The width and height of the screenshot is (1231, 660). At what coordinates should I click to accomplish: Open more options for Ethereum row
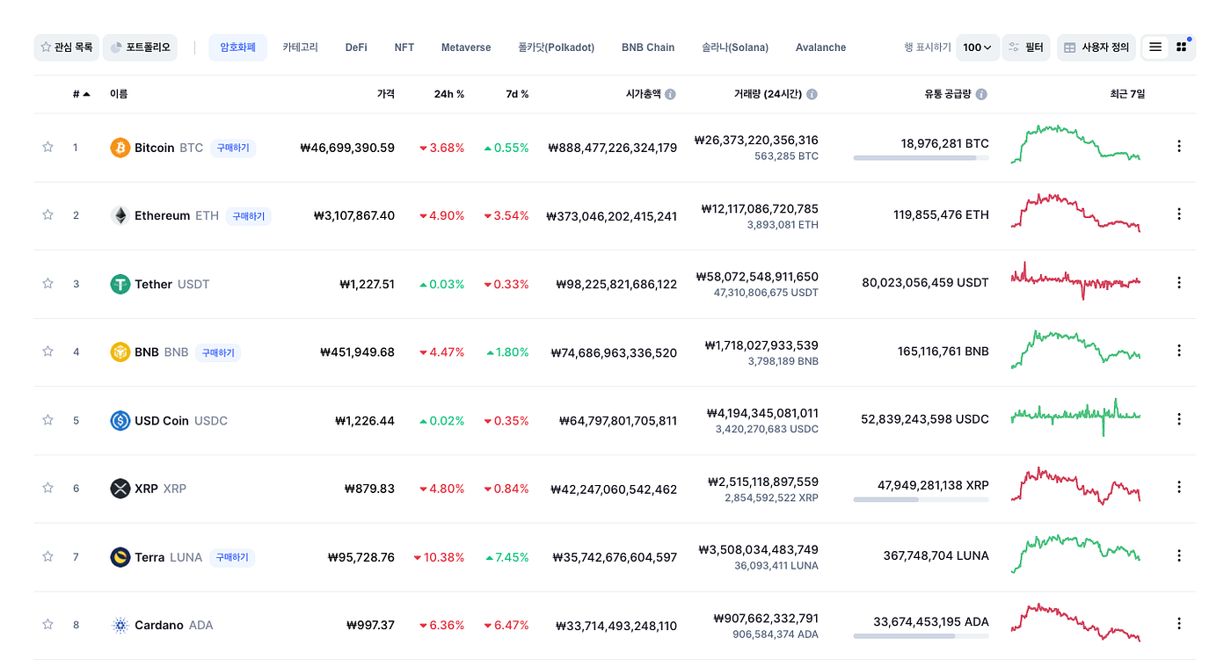1179,214
